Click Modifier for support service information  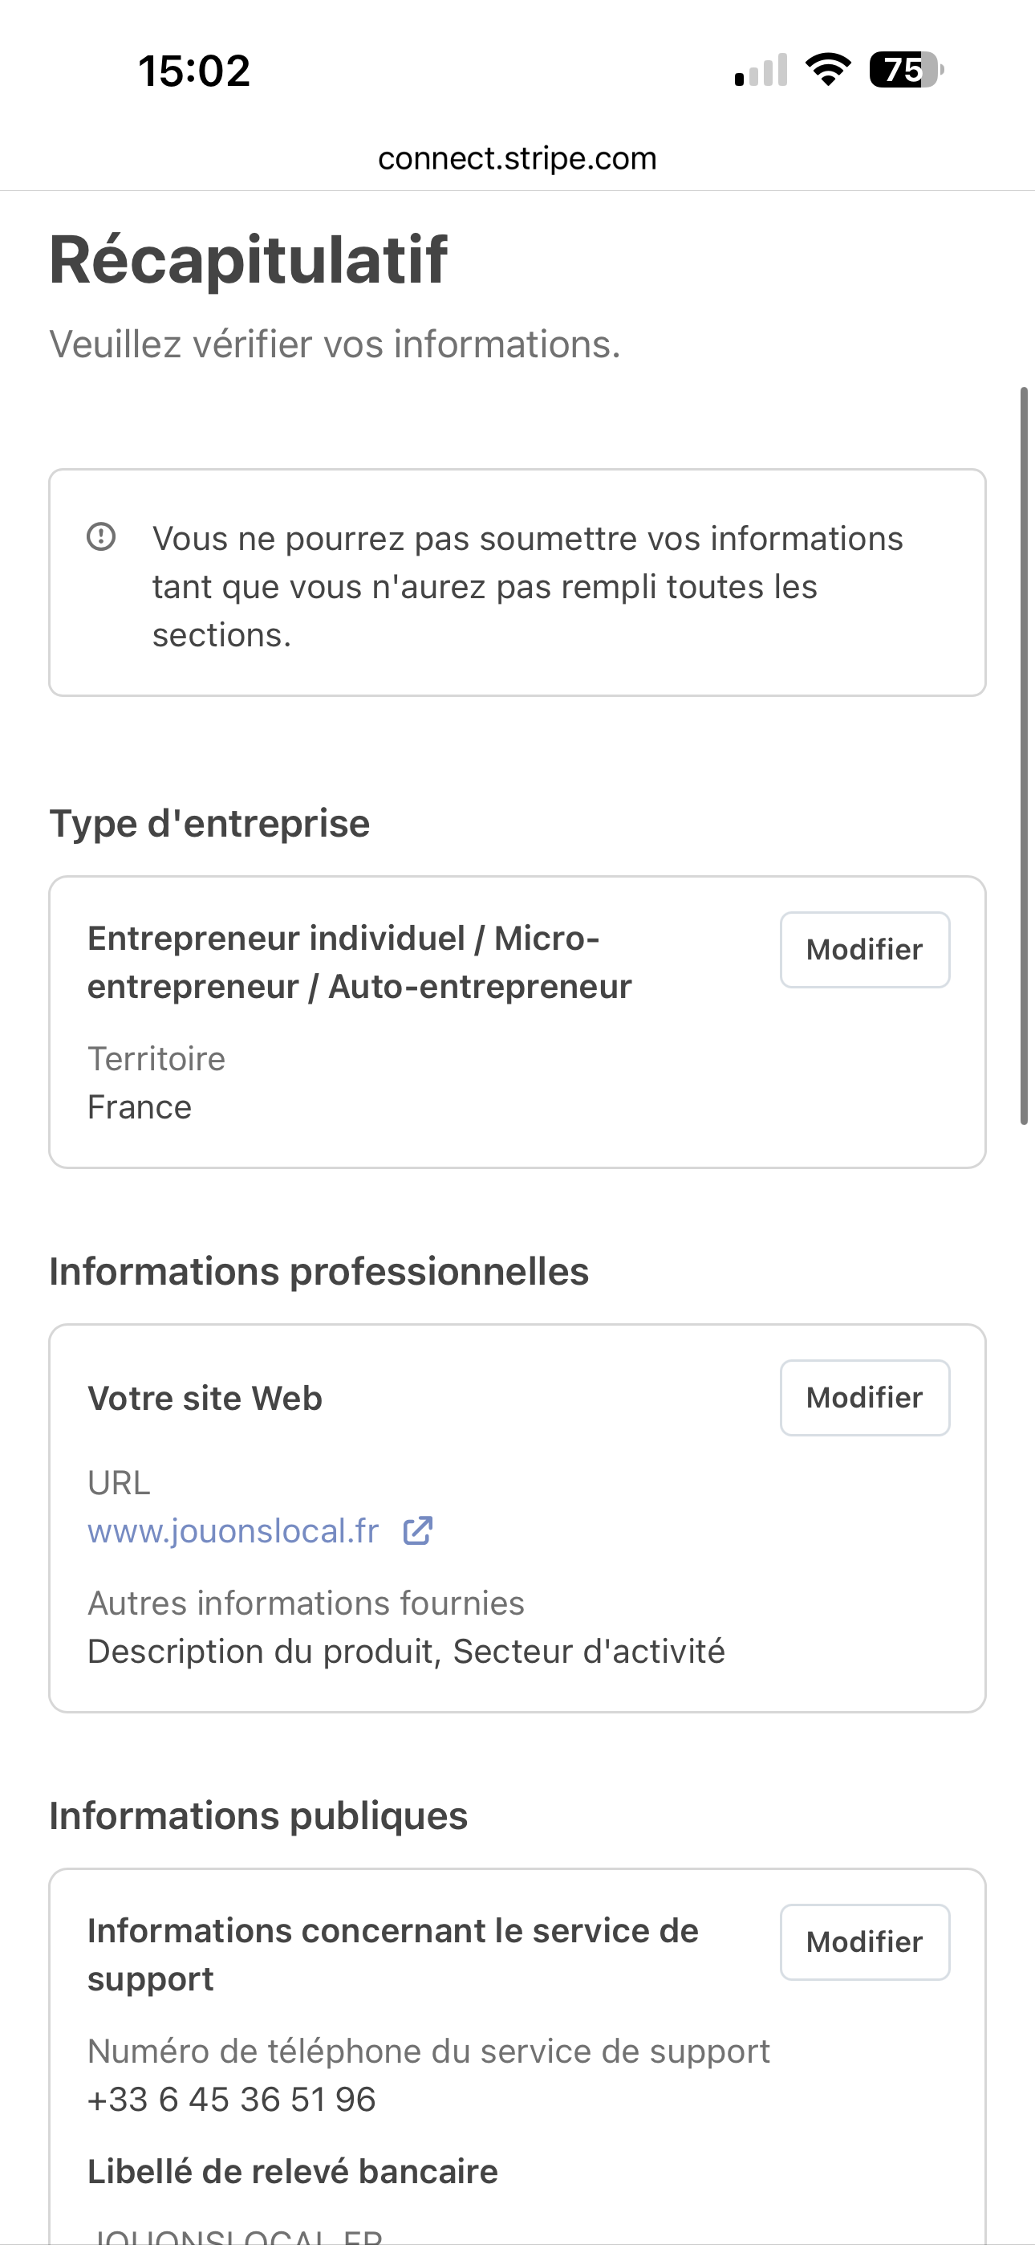coord(864,1941)
